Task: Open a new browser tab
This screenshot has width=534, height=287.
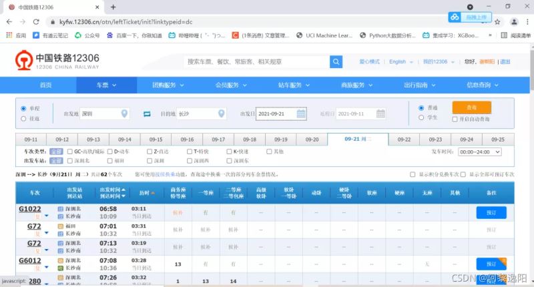Action: [113, 7]
